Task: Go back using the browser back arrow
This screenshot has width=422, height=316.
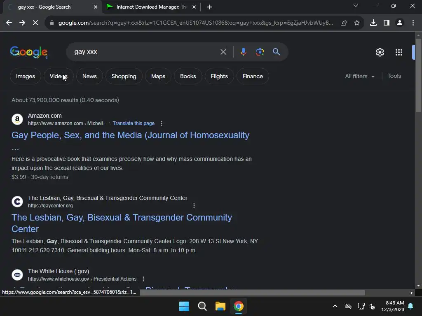Action: [x=9, y=23]
